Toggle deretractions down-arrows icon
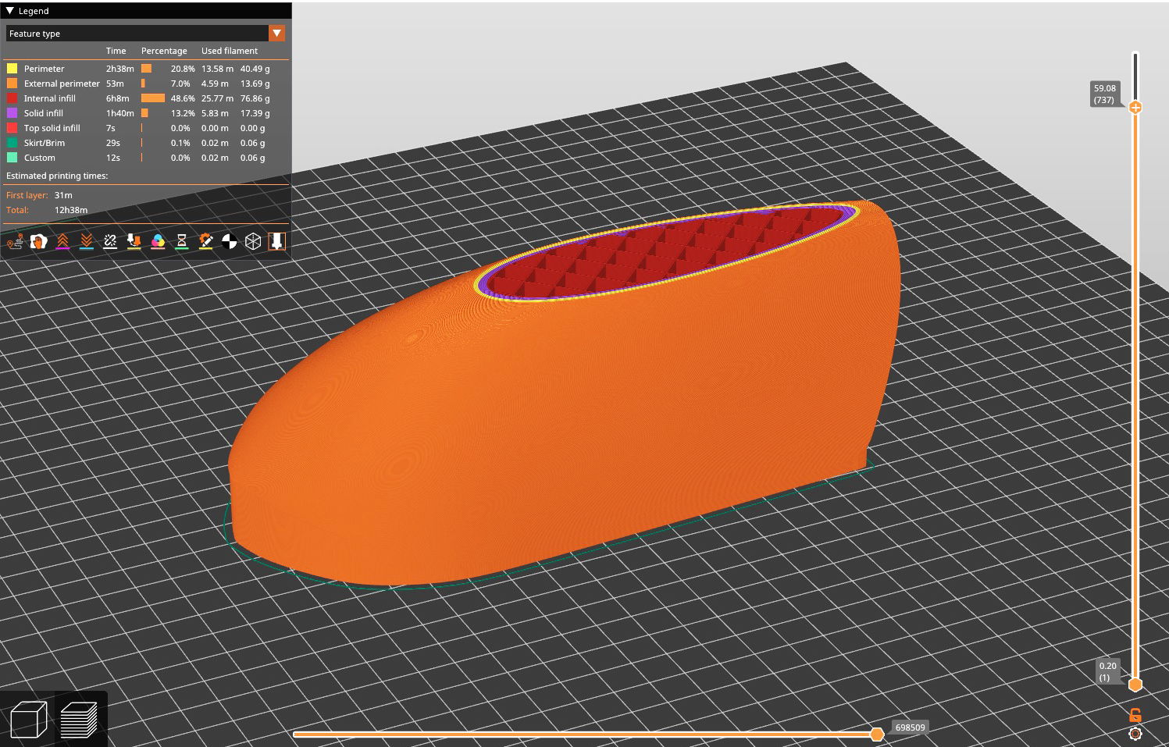Screen dimensions: 1169x747 [x=87, y=242]
